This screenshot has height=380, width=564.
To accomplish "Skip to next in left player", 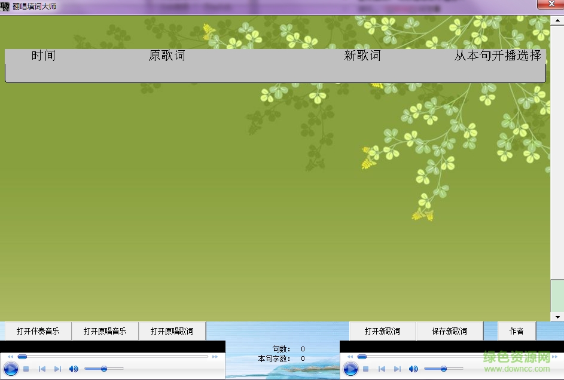I will pos(57,369).
